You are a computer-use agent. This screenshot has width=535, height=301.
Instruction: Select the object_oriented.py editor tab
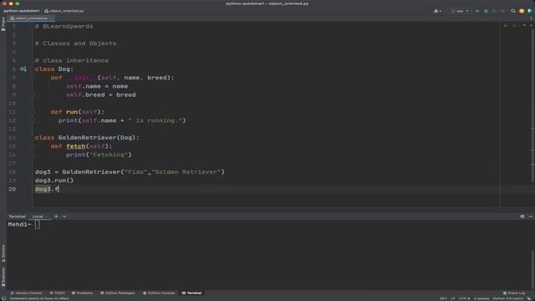[x=31, y=18]
